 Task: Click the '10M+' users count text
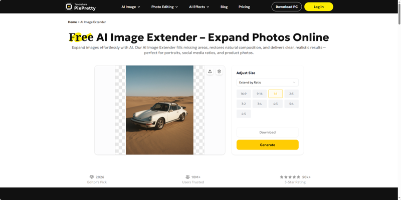(x=196, y=177)
